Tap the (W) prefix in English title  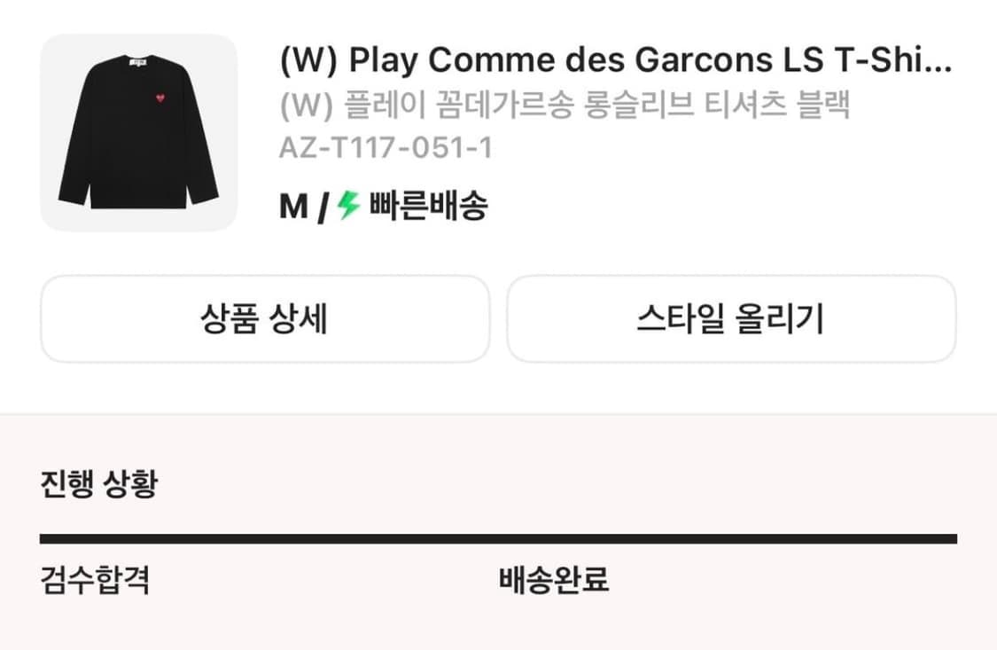(x=308, y=61)
